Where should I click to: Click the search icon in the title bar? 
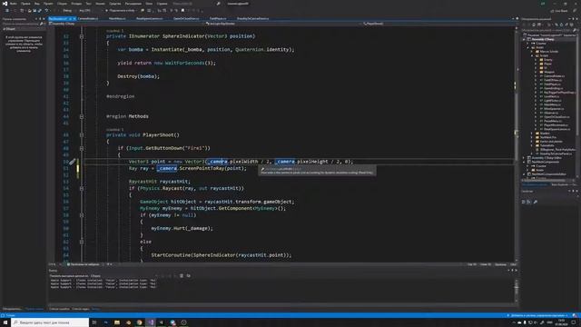click(218, 4)
